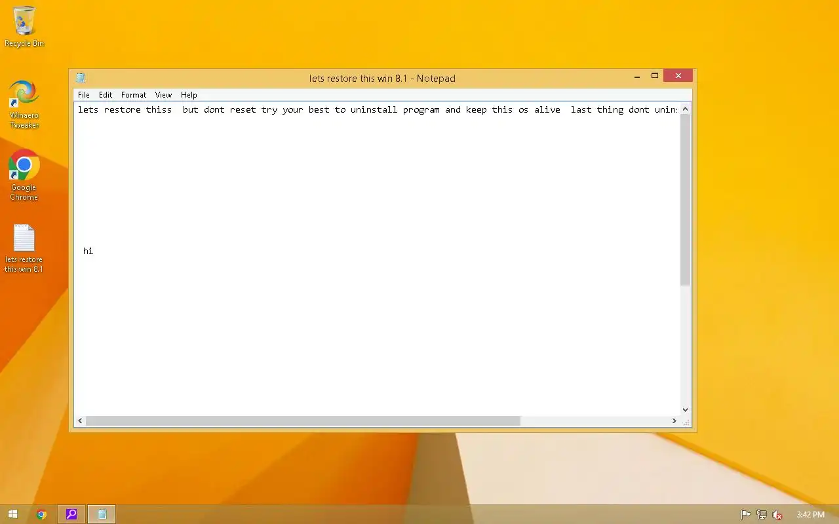The height and width of the screenshot is (524, 839).
Task: Switch to Notepad via the taskbar button
Action: 102,514
